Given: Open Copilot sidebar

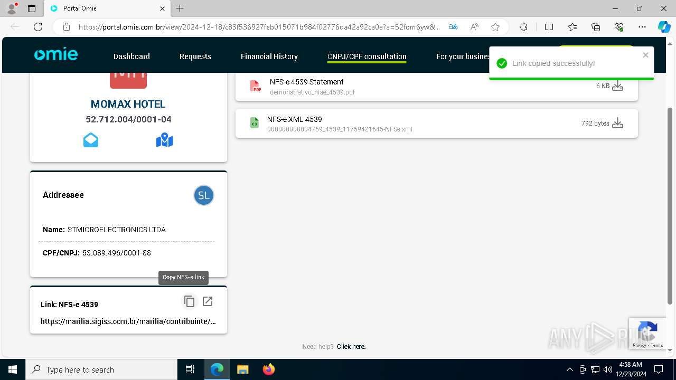Looking at the screenshot, I should point(664,27).
